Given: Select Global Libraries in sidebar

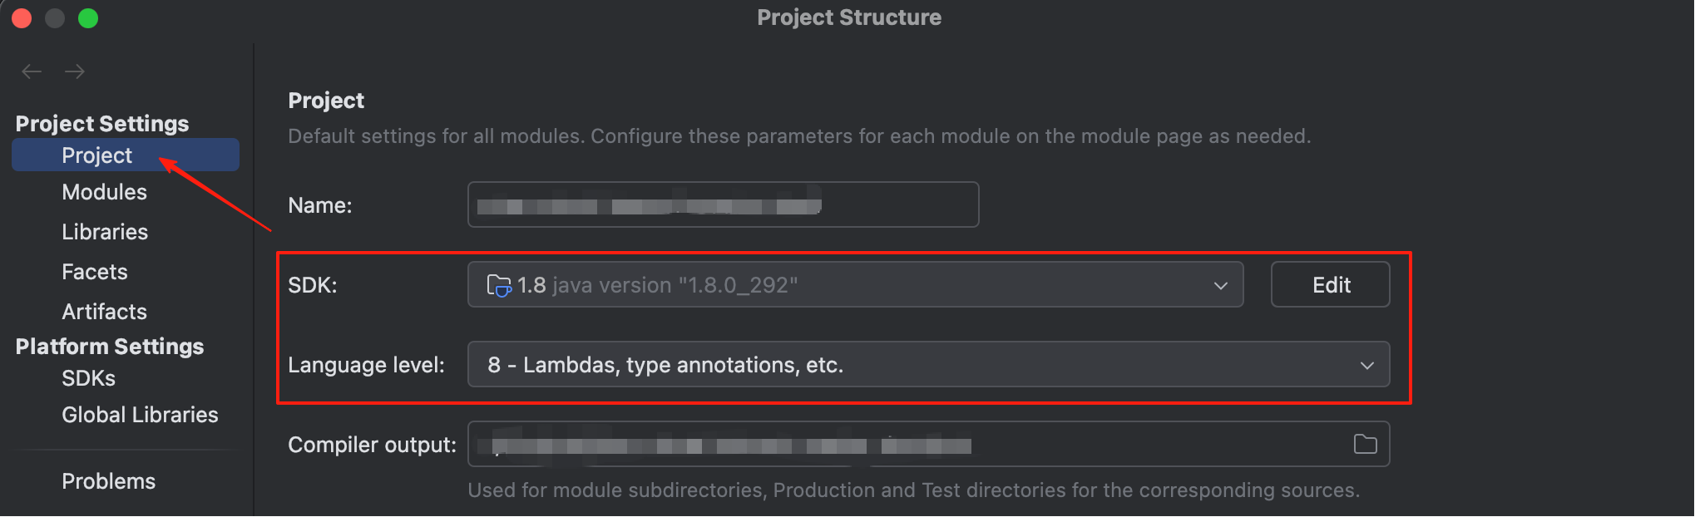Looking at the screenshot, I should point(140,415).
